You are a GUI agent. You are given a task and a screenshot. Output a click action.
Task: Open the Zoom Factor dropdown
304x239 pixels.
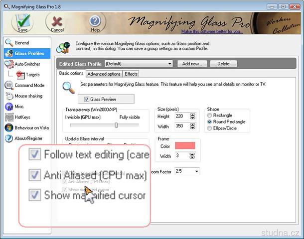pos(187,171)
